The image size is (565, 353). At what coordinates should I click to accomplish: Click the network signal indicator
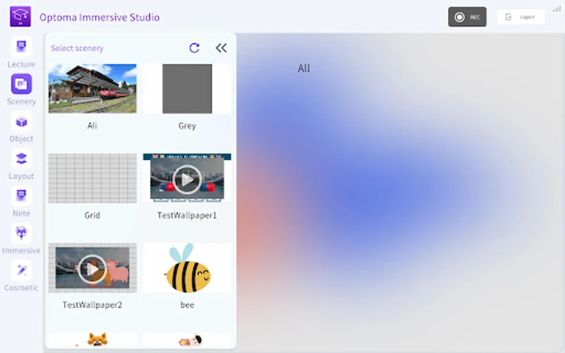pyautogui.click(x=557, y=9)
